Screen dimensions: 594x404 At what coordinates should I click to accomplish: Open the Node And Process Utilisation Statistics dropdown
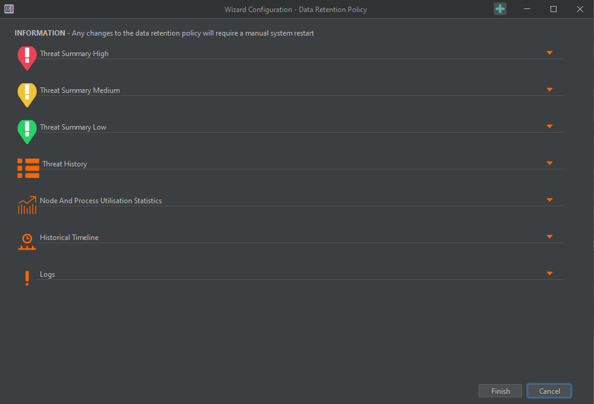[x=549, y=199]
